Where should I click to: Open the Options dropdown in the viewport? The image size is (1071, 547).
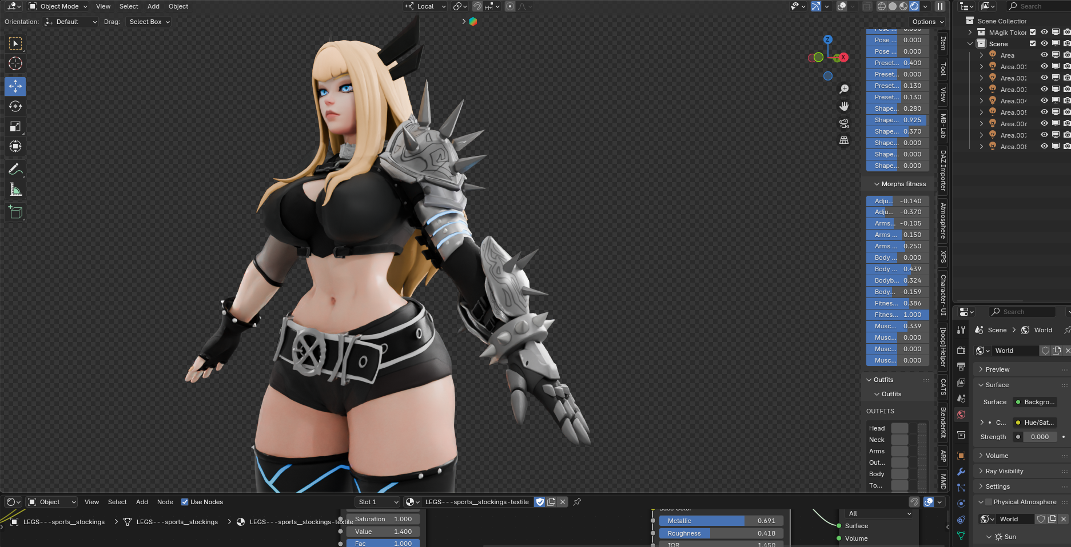928,22
